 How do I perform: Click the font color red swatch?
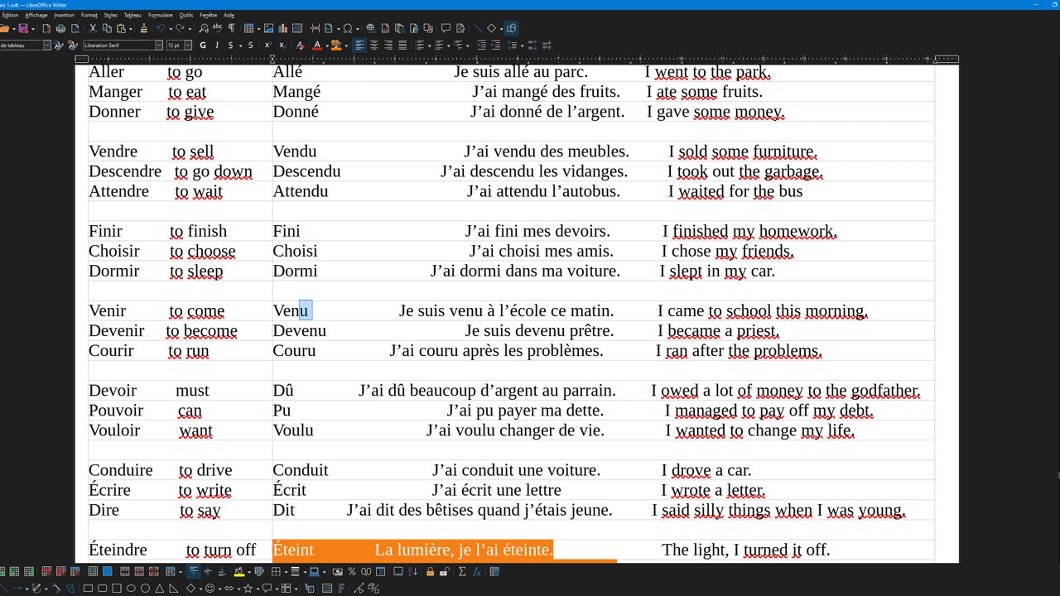pos(316,45)
